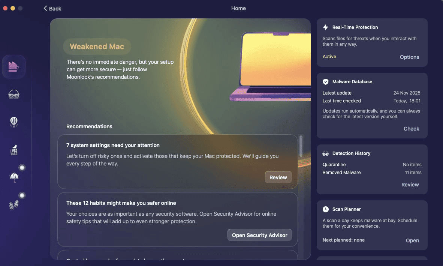
Task: Click the hot air balloon sidebar icon
Action: 14,122
